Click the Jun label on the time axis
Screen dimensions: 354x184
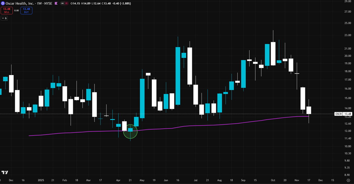coord(166,180)
